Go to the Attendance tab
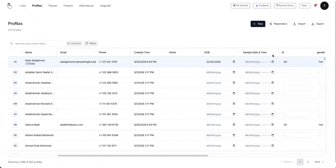Image resolution: width=336 pixels, height=168 pixels. 86,6
